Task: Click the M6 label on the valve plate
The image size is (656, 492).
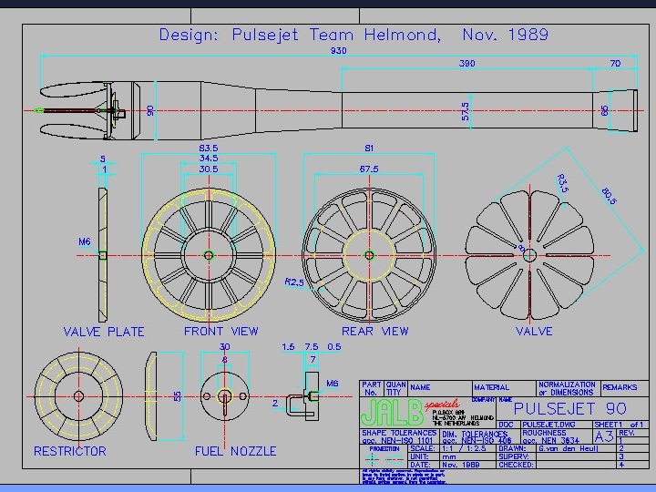Action: 85,241
